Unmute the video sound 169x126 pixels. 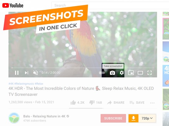click(35, 73)
